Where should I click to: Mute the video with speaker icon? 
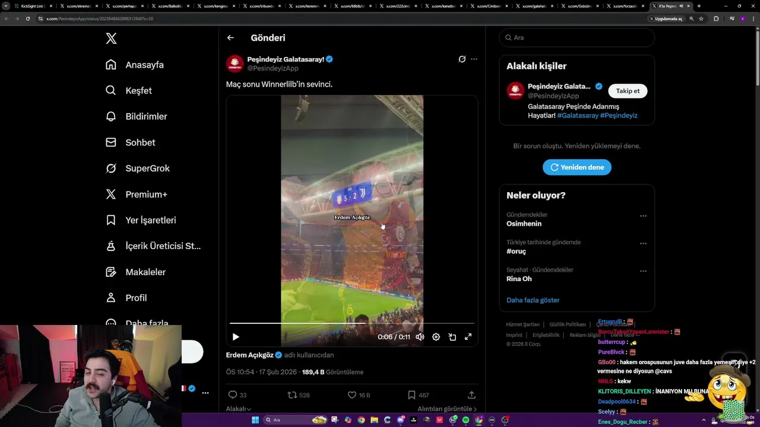pyautogui.click(x=420, y=337)
